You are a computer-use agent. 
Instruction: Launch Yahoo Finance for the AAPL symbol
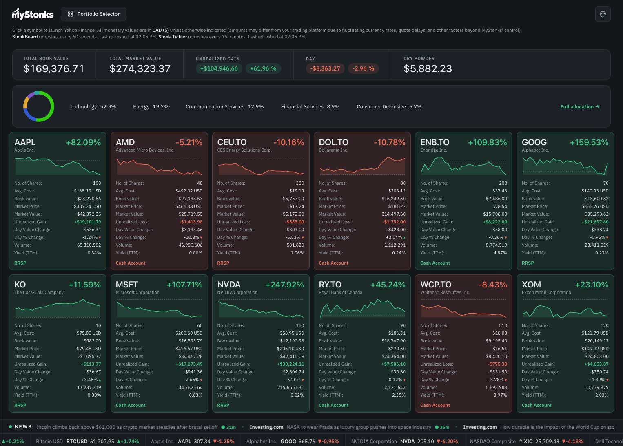(x=25, y=142)
